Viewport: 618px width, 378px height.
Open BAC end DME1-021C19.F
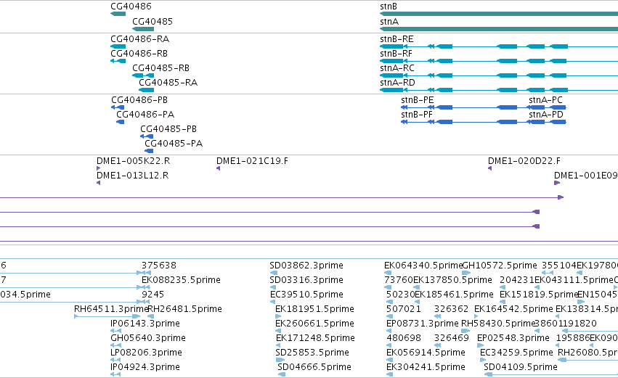(252, 160)
